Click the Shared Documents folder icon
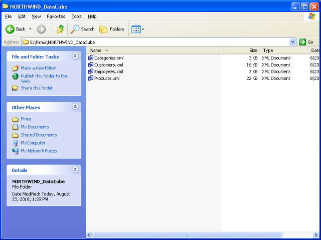 [15, 135]
